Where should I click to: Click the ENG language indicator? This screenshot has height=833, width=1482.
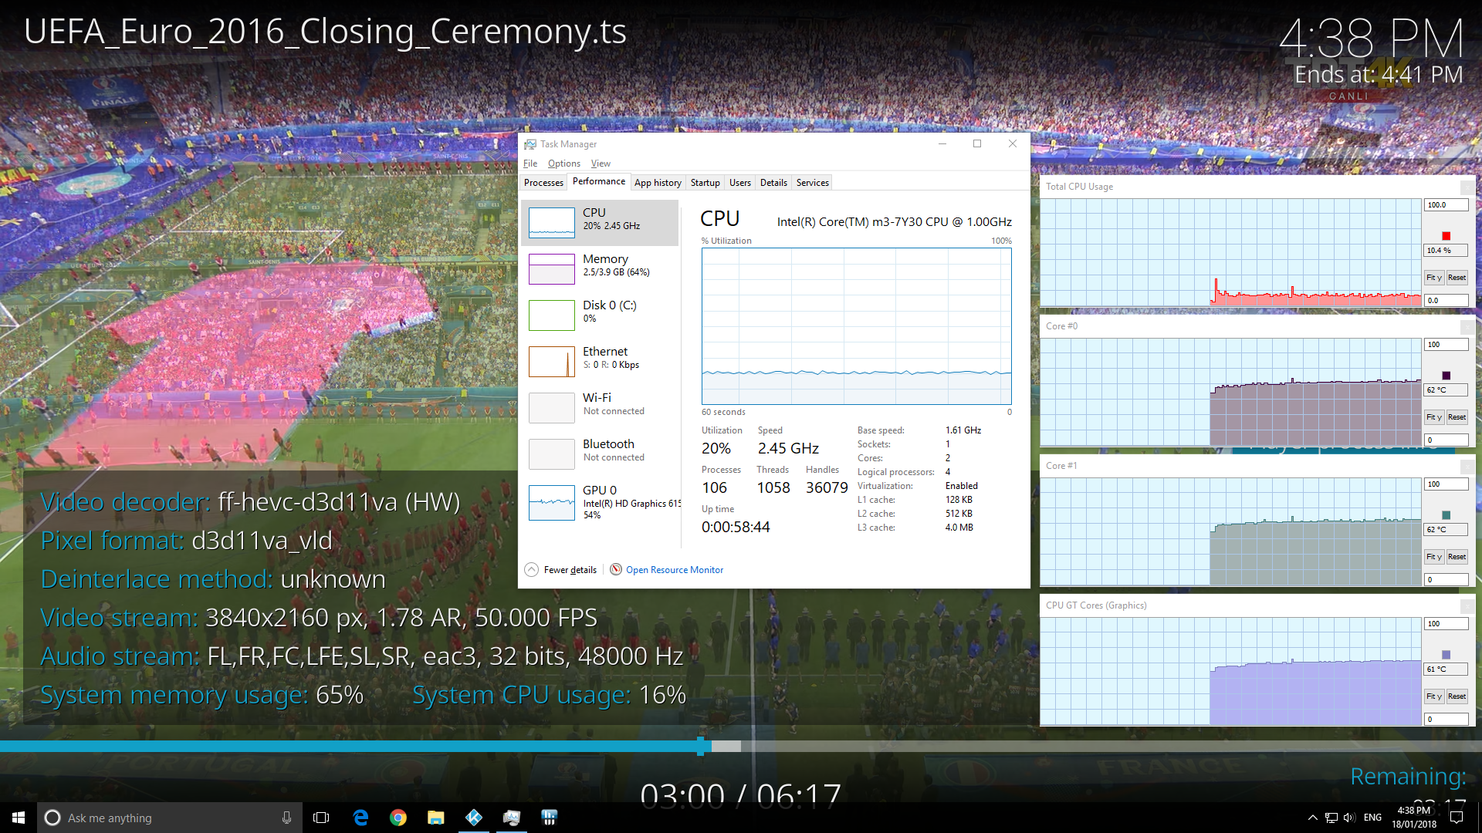coord(1372,818)
